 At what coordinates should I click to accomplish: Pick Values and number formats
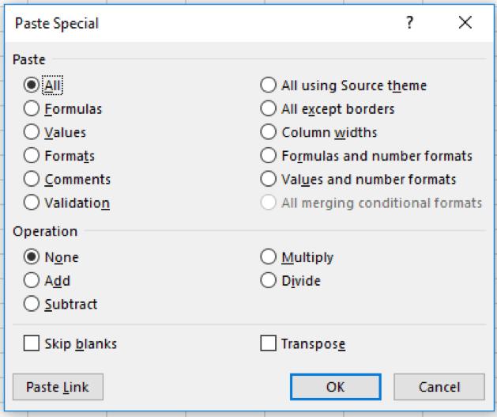click(269, 180)
